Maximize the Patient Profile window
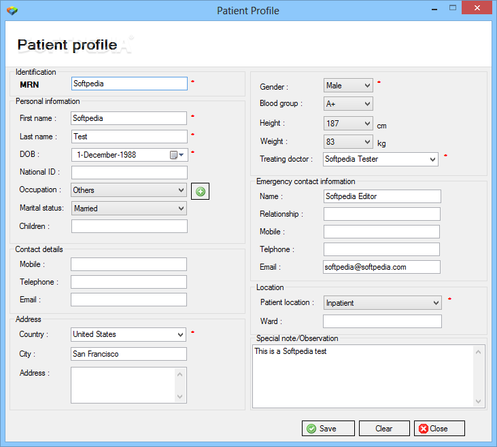The width and height of the screenshot is (497, 447). point(453,8)
